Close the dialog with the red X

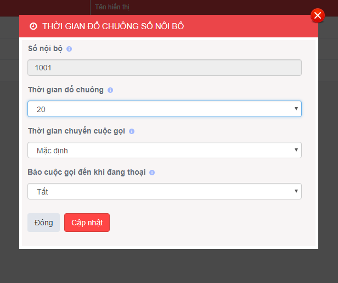point(318,15)
